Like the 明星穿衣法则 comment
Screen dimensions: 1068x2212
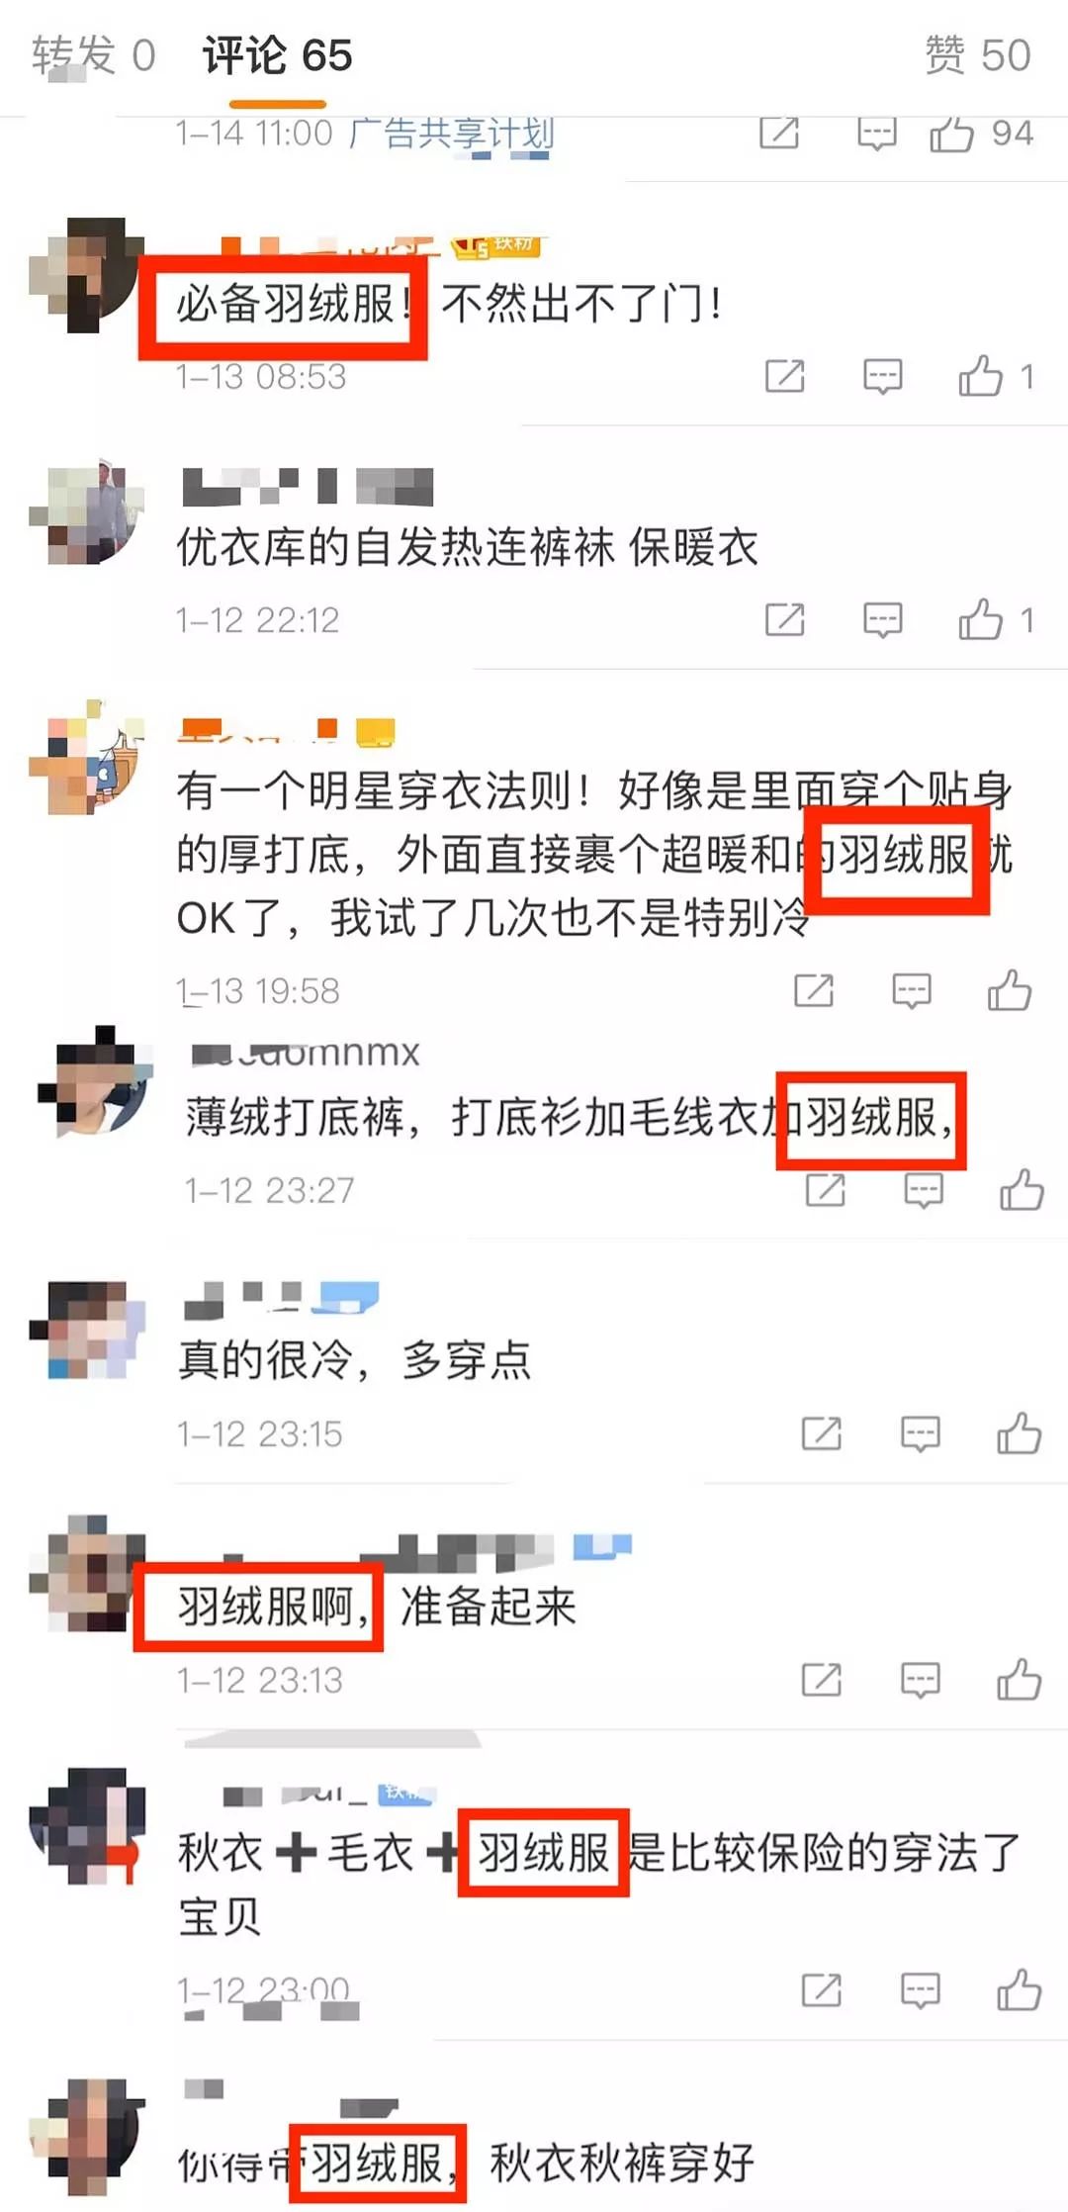pos(1010,989)
